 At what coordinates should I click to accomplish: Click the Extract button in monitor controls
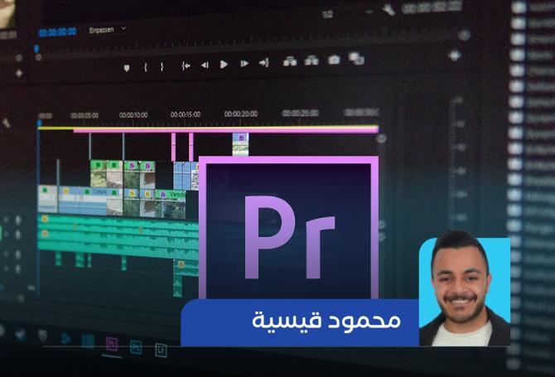pyautogui.click(x=311, y=60)
